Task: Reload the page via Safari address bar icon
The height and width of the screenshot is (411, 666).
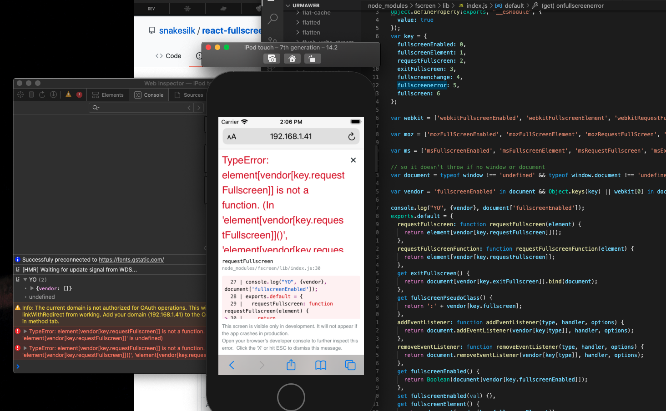Action: [x=351, y=136]
